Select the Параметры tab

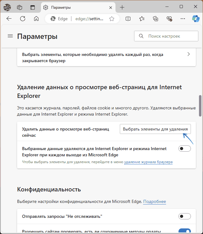coord(78,7)
